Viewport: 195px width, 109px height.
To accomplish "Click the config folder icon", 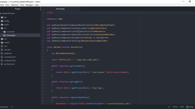I will click(x=2, y=21).
